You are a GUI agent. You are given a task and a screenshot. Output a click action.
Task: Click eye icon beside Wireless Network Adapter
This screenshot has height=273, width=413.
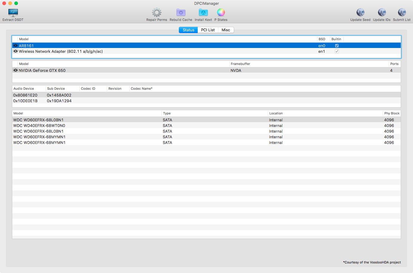(x=16, y=51)
